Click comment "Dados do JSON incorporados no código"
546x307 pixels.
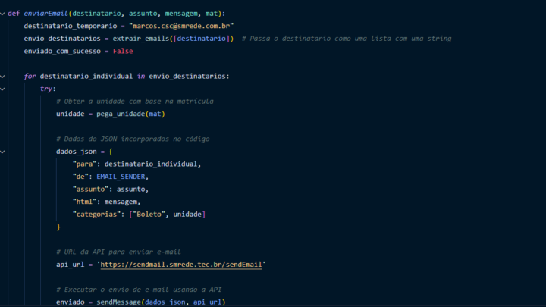point(133,139)
